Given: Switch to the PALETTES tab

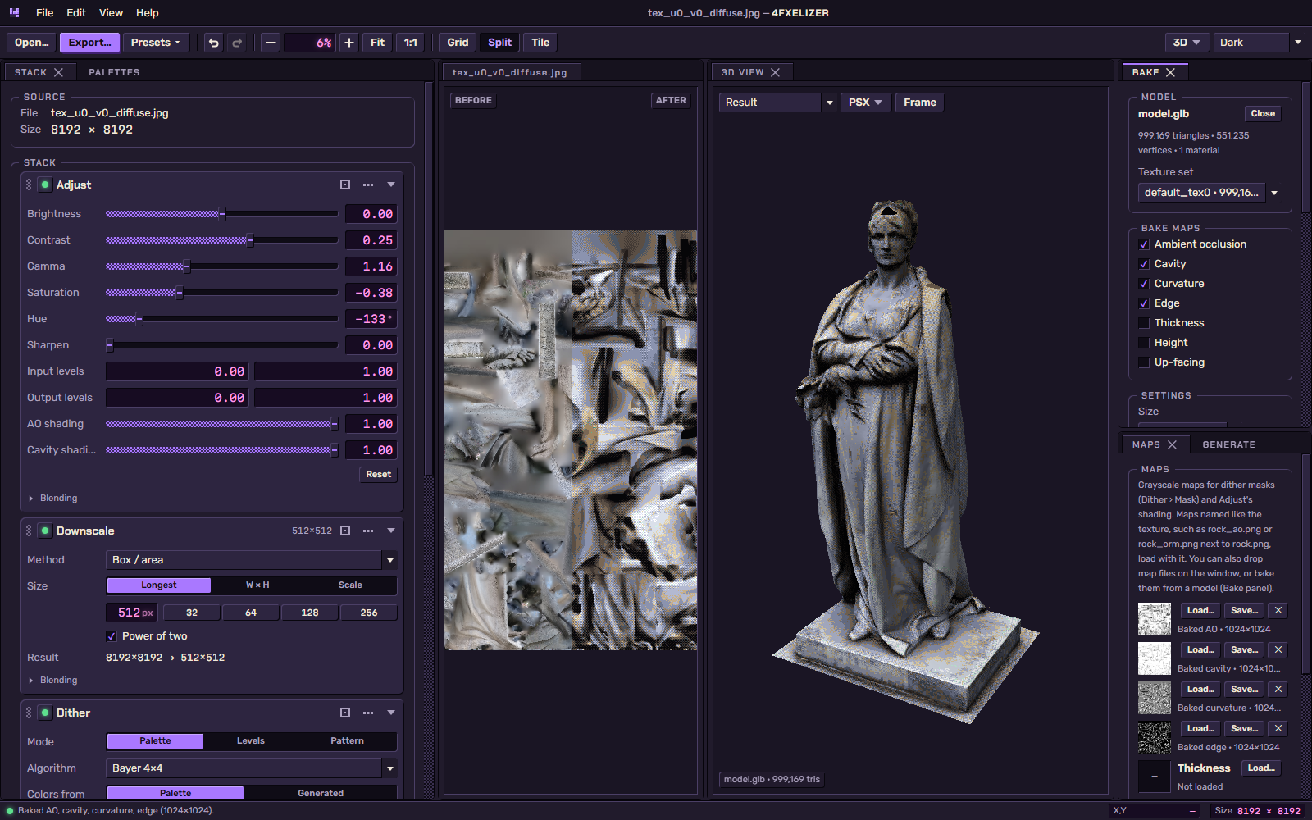Looking at the screenshot, I should [x=114, y=72].
